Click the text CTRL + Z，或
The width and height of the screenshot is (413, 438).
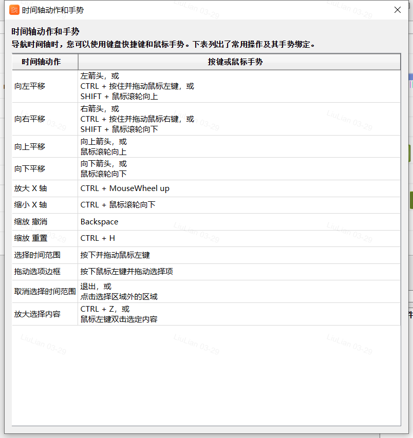click(x=105, y=309)
